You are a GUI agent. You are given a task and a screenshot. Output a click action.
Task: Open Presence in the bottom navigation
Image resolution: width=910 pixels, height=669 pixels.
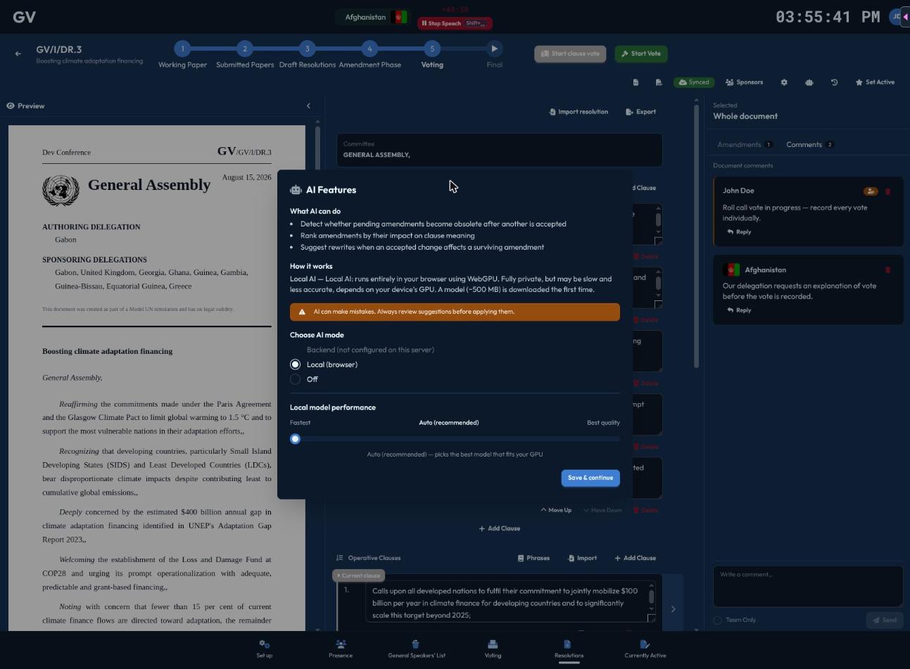[x=341, y=649]
